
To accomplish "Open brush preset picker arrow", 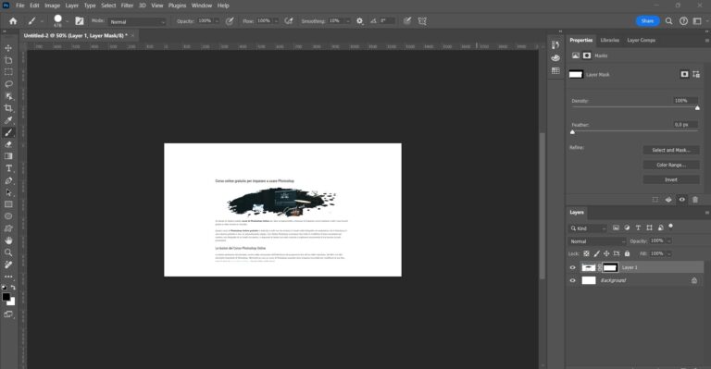I will 67,21.
